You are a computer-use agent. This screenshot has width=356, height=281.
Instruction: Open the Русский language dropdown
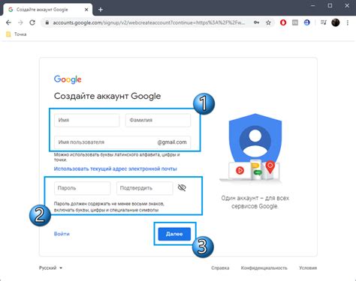click(x=50, y=268)
